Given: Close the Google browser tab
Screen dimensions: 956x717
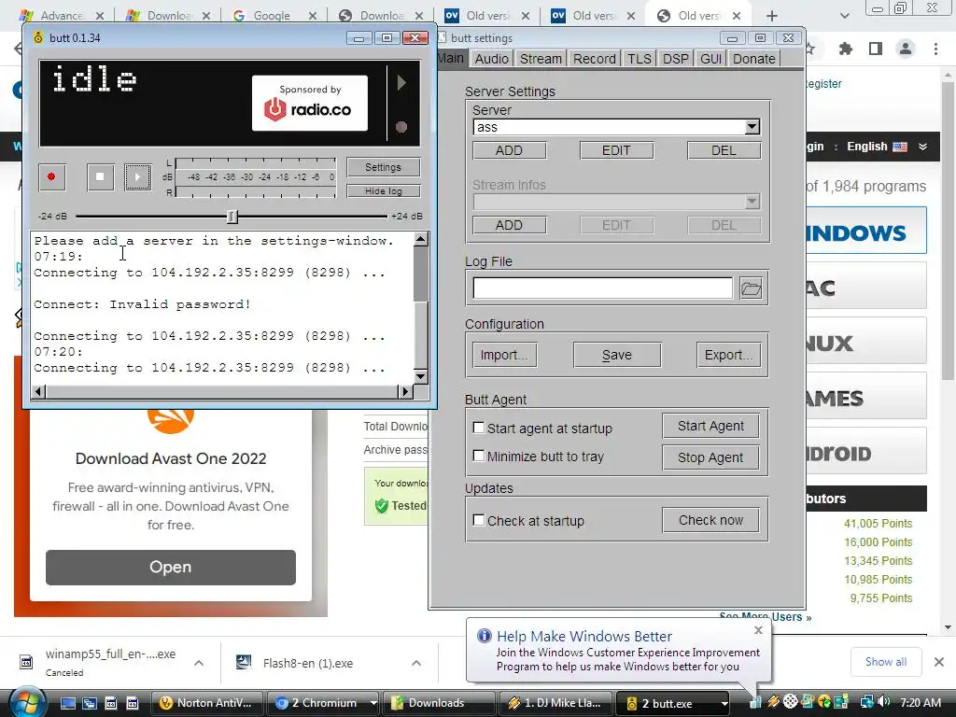Looking at the screenshot, I should [x=313, y=16].
